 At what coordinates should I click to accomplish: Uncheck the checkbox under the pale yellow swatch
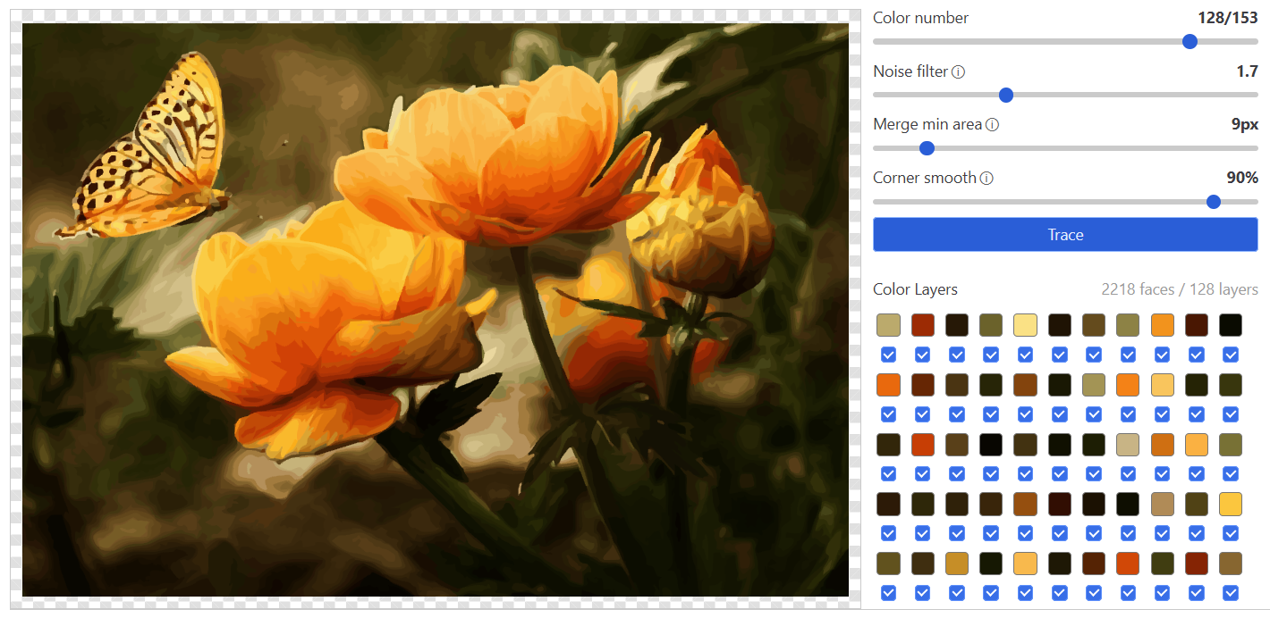1025,355
